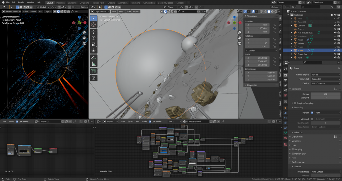This screenshot has width=342, height=181.
Task: Toggle X-ray in center viewport header
Action: coord(261,12)
